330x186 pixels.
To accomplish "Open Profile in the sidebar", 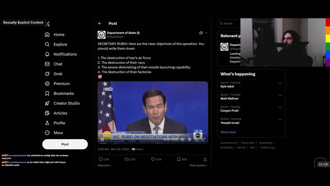I will (x=55, y=123).
